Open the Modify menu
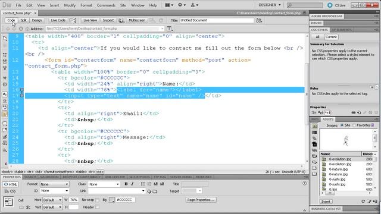The height and width of the screenshot is (214, 381). pyautogui.click(x=70, y=5)
